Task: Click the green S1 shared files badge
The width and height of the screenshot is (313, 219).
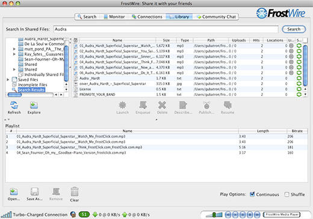Action: click(84, 215)
